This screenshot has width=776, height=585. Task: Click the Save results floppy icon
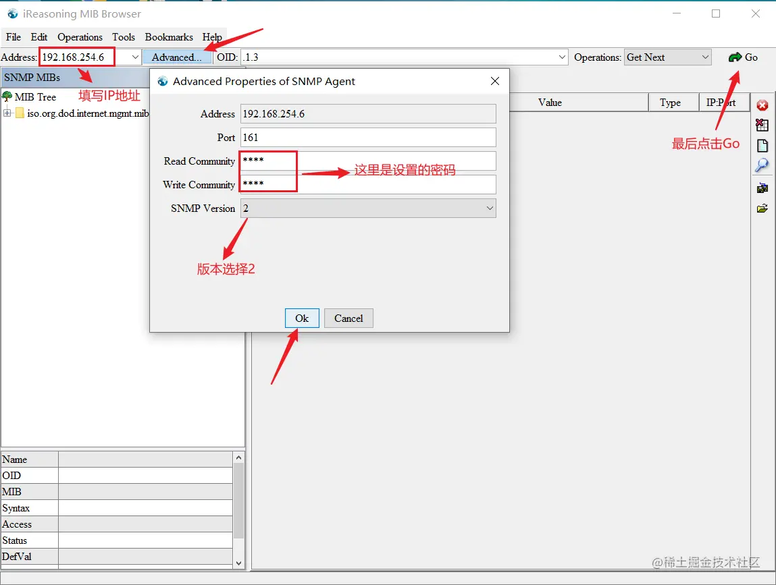(x=762, y=188)
